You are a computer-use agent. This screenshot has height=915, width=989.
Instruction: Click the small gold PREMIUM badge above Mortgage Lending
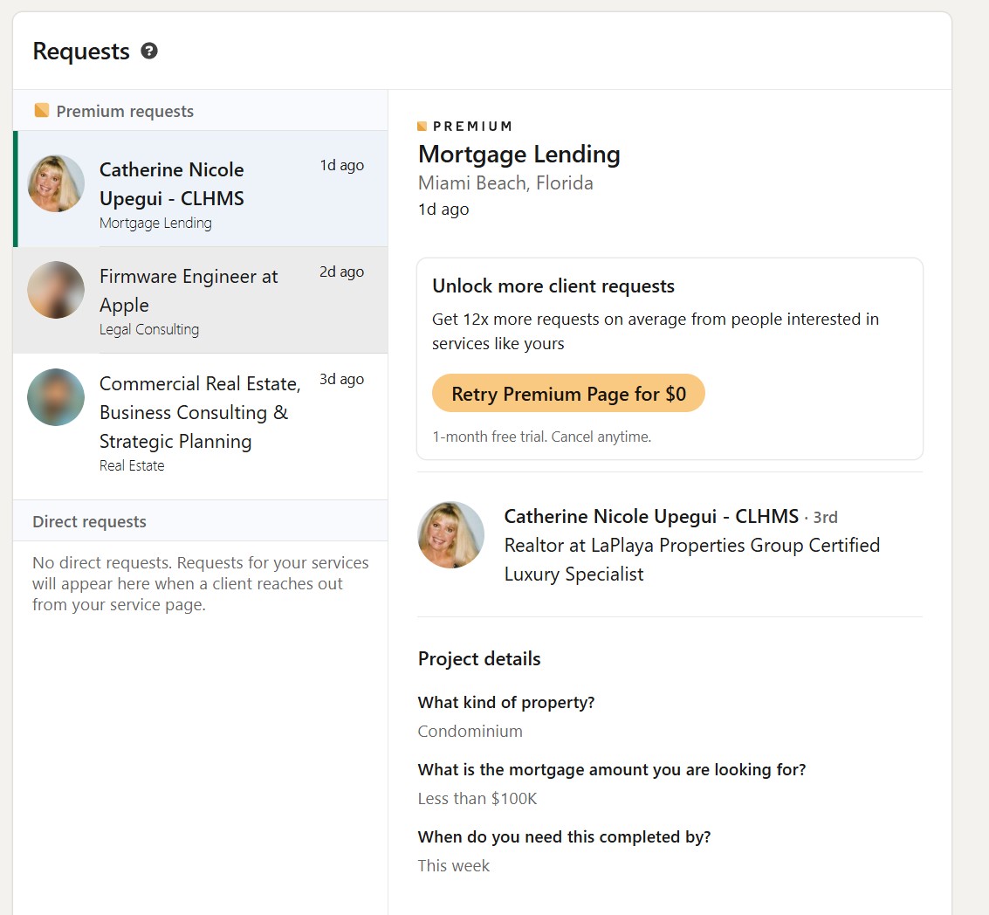pyautogui.click(x=422, y=127)
